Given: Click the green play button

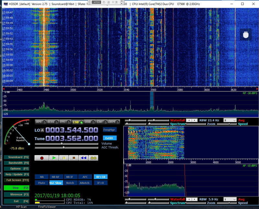Looking at the screenshot, I should coord(54,158).
